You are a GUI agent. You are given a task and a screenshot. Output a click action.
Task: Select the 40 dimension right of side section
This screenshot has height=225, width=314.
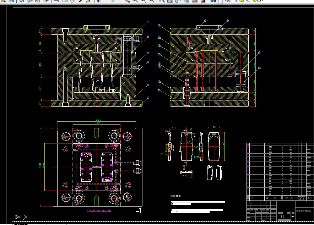255,82
